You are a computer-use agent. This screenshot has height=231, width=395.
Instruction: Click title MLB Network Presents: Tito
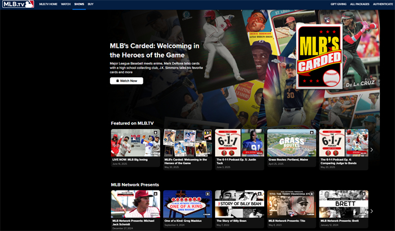287,221
